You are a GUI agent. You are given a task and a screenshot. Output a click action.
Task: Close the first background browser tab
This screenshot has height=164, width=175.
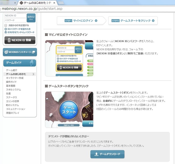(15, 3)
